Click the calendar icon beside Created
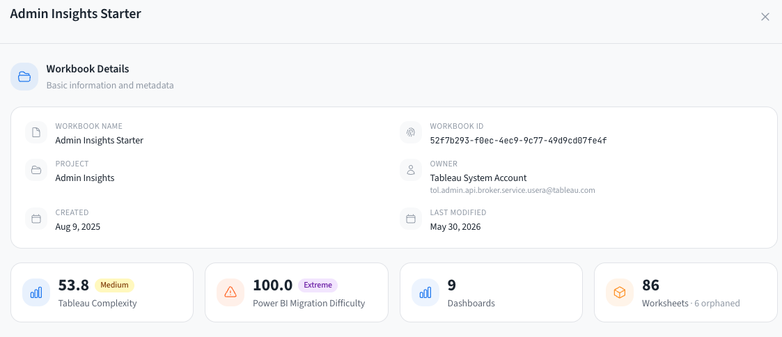Screen dimensions: 782x337 [36, 219]
